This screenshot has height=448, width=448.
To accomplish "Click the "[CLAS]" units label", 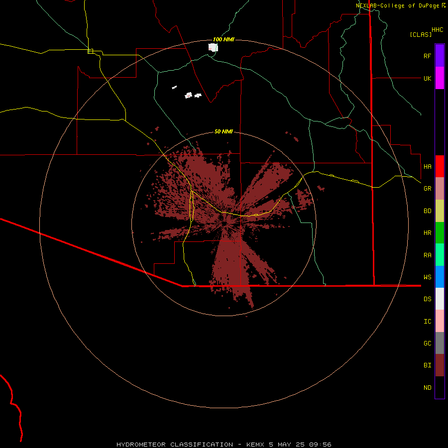I will coord(421,34).
